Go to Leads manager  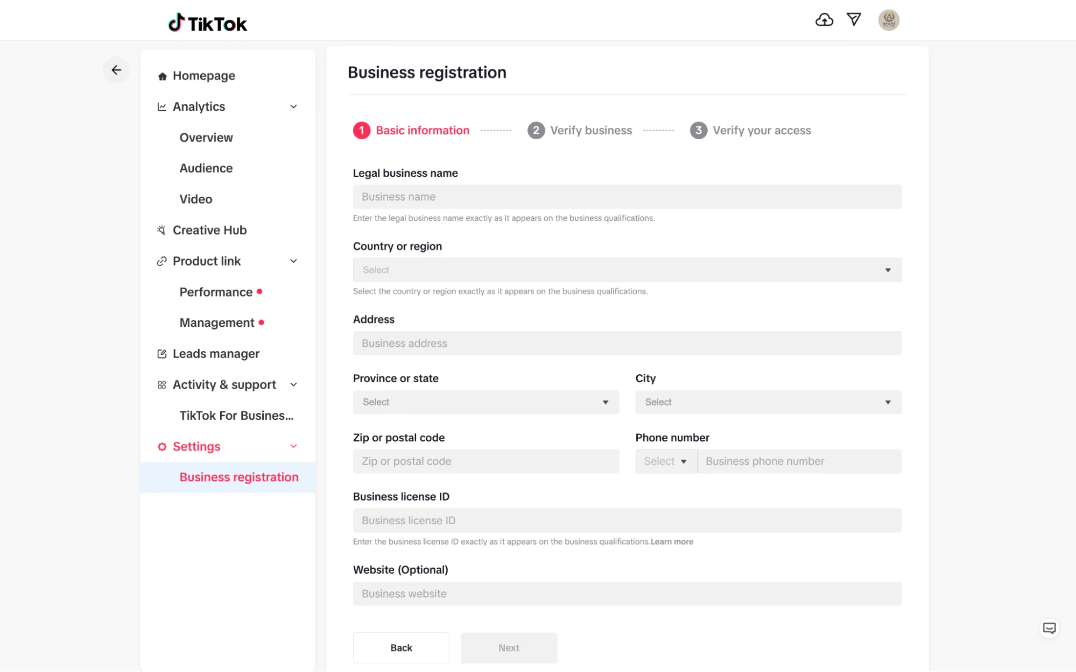216,354
